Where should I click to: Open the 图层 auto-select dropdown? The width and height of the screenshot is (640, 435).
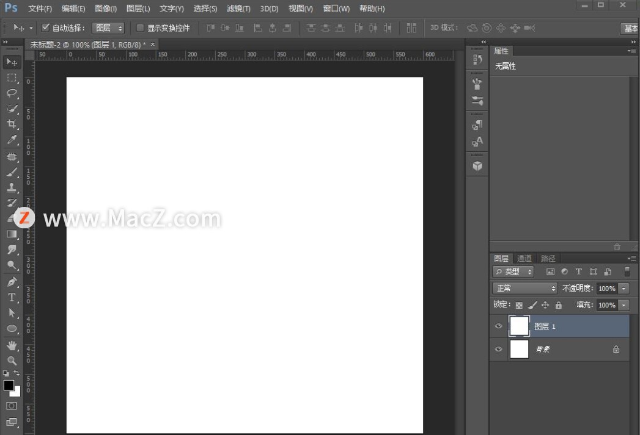pyautogui.click(x=108, y=27)
